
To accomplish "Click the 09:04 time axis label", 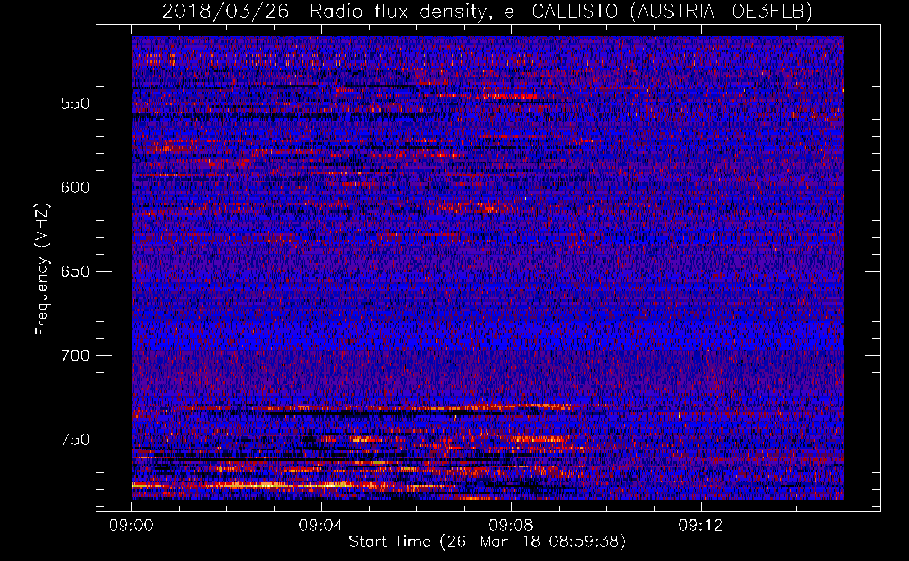I will tap(321, 526).
